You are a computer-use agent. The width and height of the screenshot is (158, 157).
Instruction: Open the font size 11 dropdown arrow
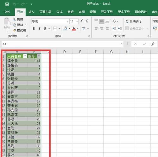tap(77, 21)
